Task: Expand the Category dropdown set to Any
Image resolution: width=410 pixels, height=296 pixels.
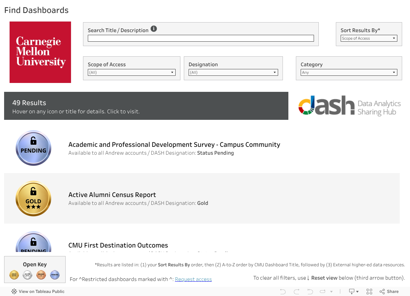Action: click(x=348, y=72)
